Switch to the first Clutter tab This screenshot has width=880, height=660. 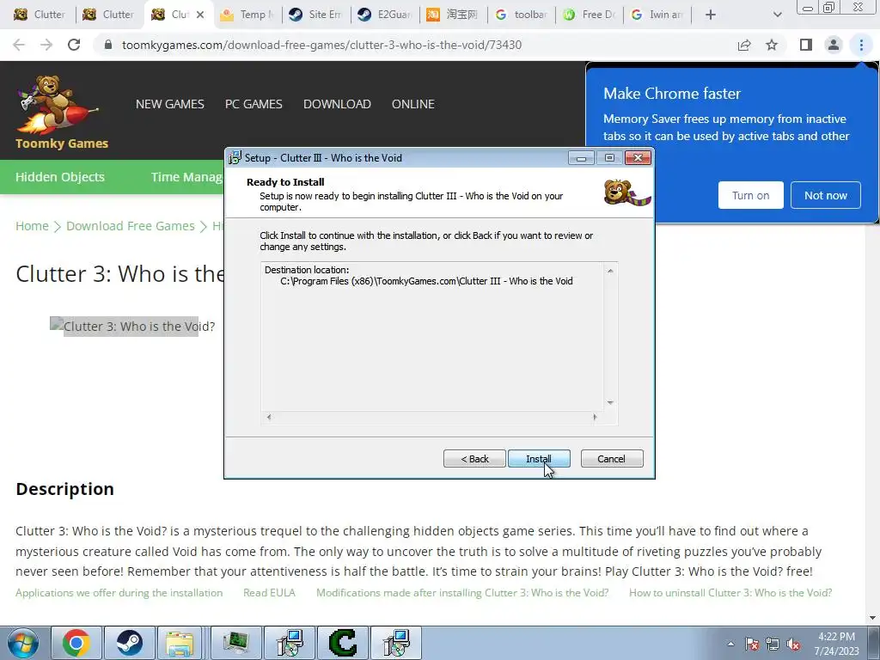pyautogui.click(x=40, y=15)
